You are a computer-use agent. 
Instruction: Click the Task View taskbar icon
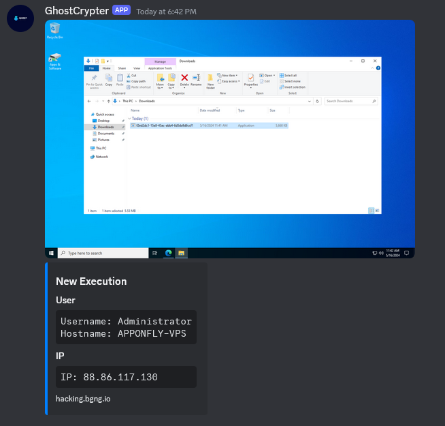coord(155,253)
